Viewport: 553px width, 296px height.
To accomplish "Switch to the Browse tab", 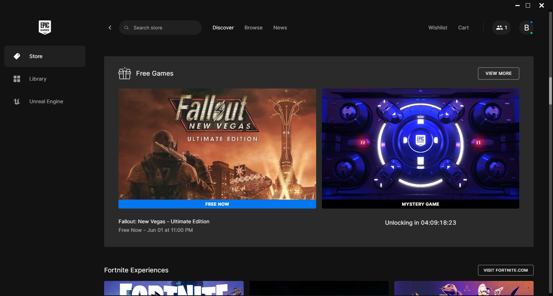I will coord(253,28).
